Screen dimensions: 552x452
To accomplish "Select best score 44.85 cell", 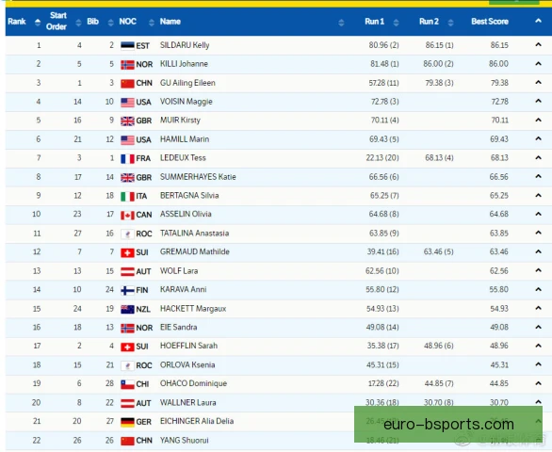I will [499, 383].
